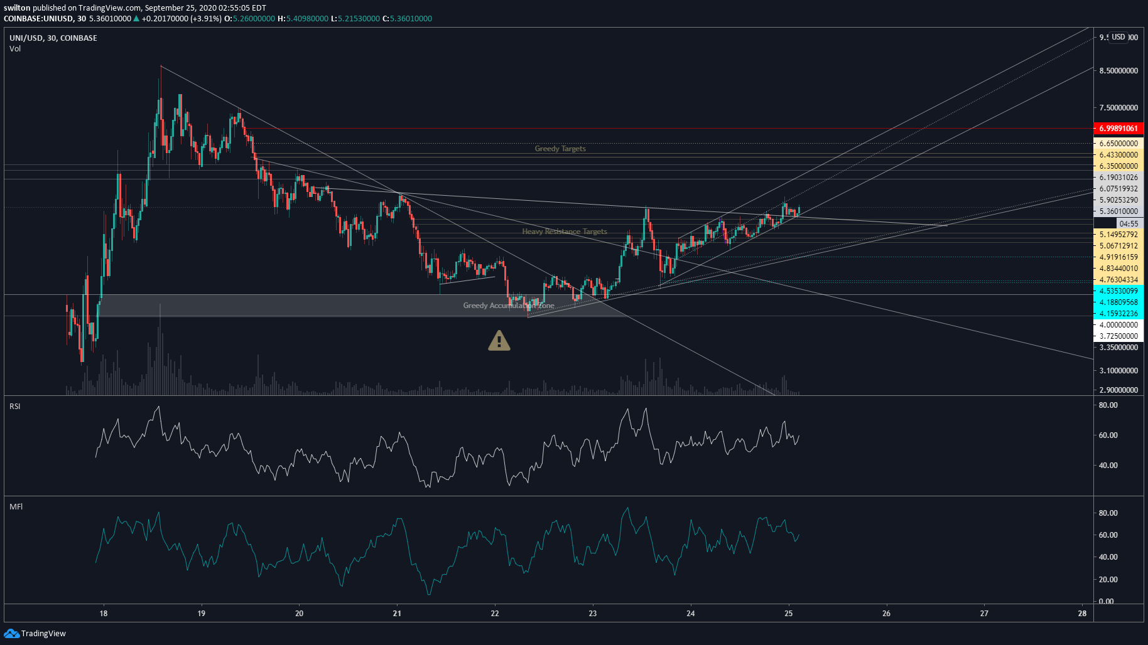The image size is (1148, 645).
Task: Click the 6.35000000 price label
Action: 1118,166
